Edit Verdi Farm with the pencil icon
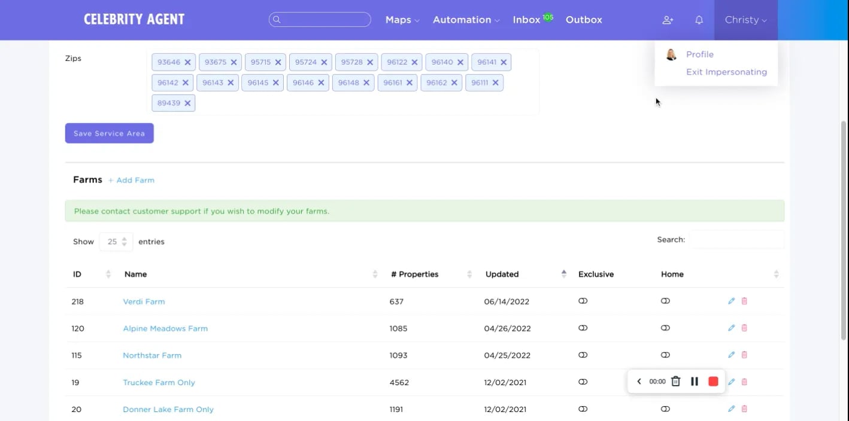849x421 pixels. pyautogui.click(x=731, y=301)
